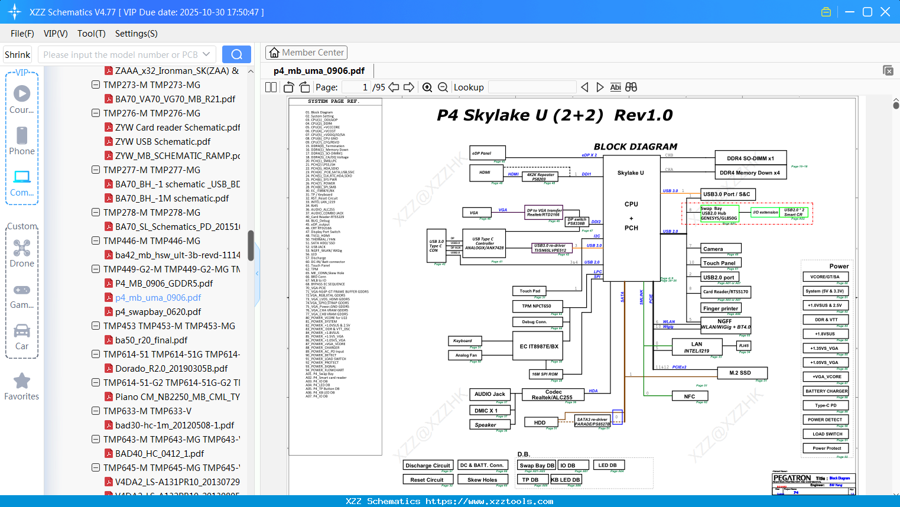Image resolution: width=900 pixels, height=507 pixels.
Task: Open Favorites in the sidebar
Action: (x=22, y=387)
